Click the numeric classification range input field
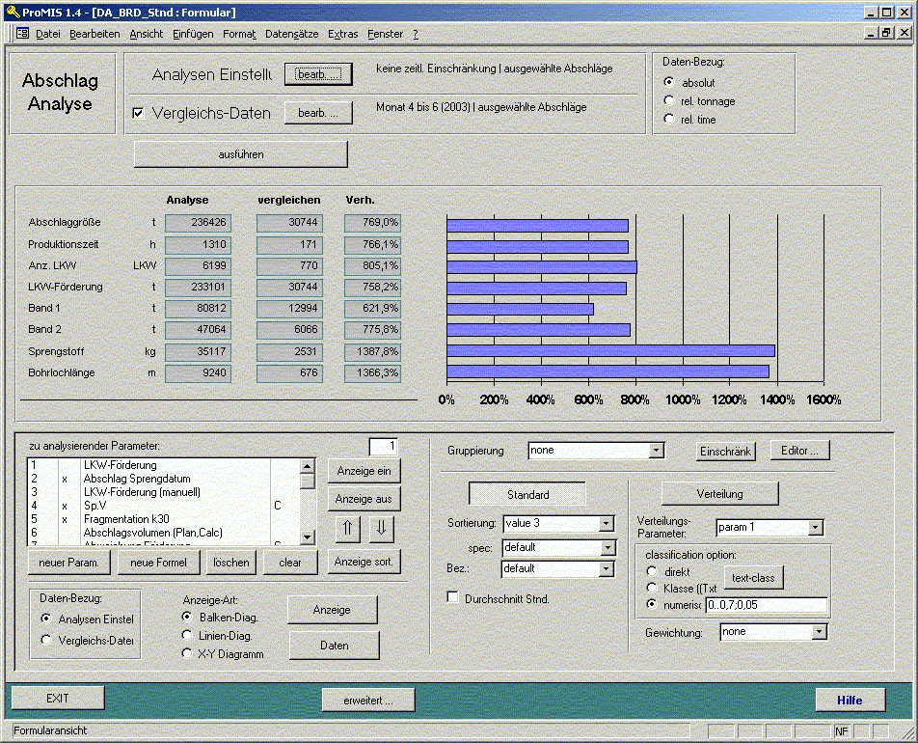 (x=766, y=606)
